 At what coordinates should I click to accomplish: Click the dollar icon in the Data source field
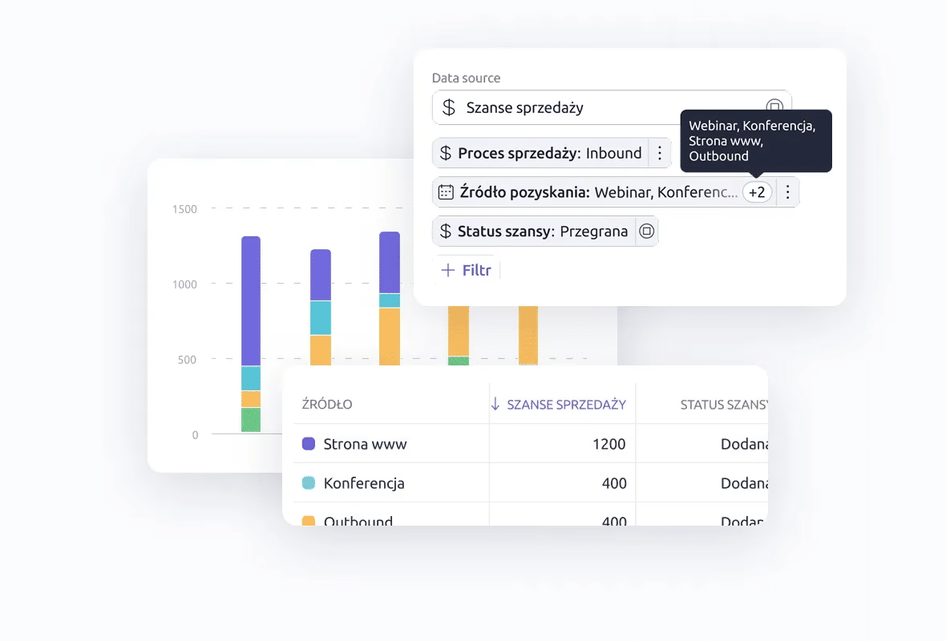point(449,107)
